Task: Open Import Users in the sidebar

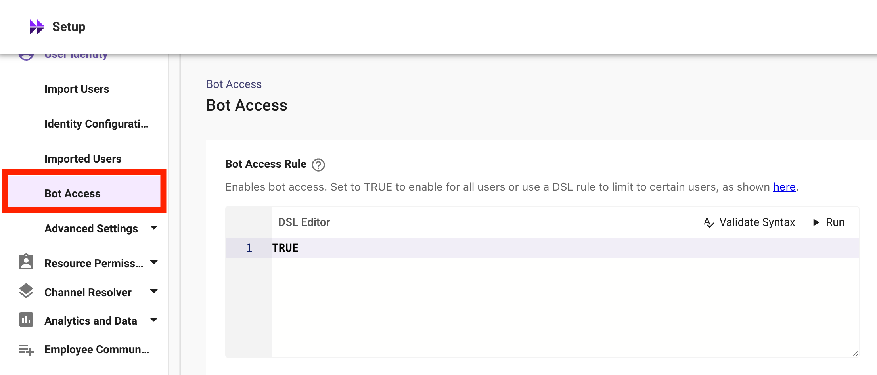Action: tap(77, 89)
